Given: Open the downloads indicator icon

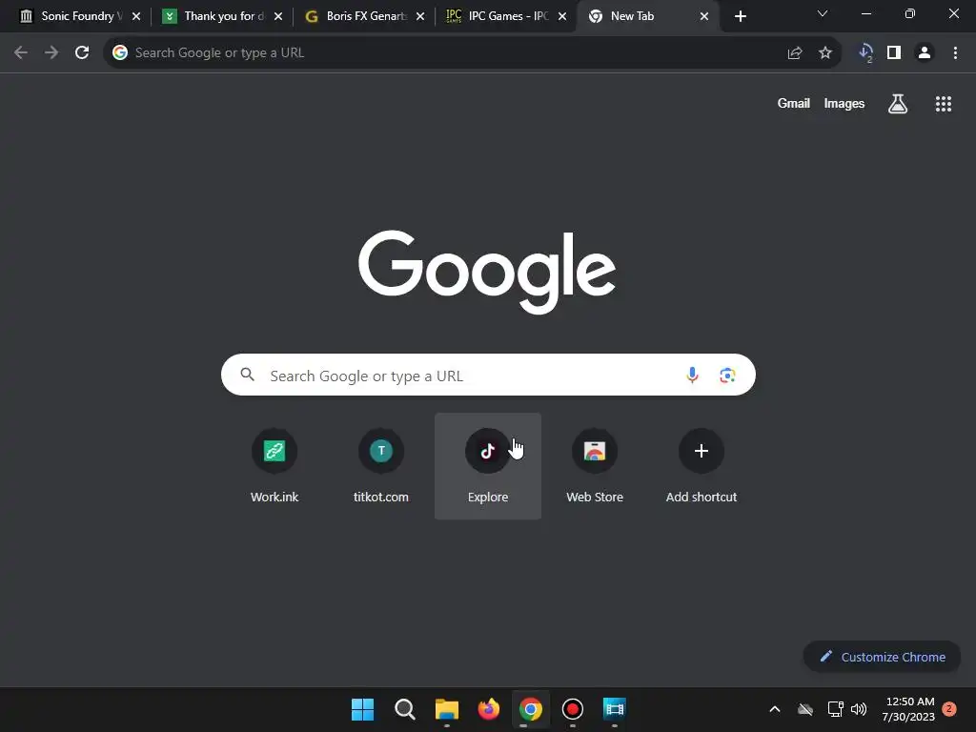Looking at the screenshot, I should click(x=865, y=53).
